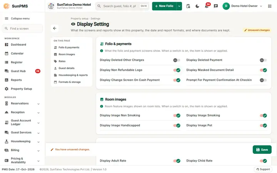This screenshot has width=277, height=173.
Task: Save the unsaved changes
Action: click(262, 150)
